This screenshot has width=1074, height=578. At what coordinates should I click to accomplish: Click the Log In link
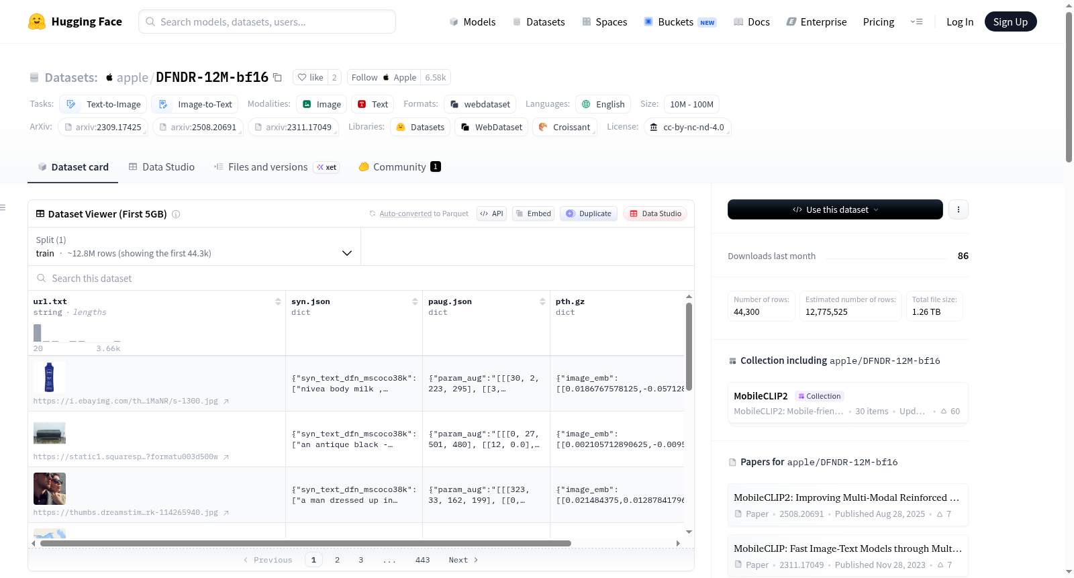[960, 21]
